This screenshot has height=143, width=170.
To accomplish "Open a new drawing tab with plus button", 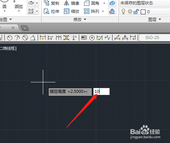I will [x=24, y=28].
